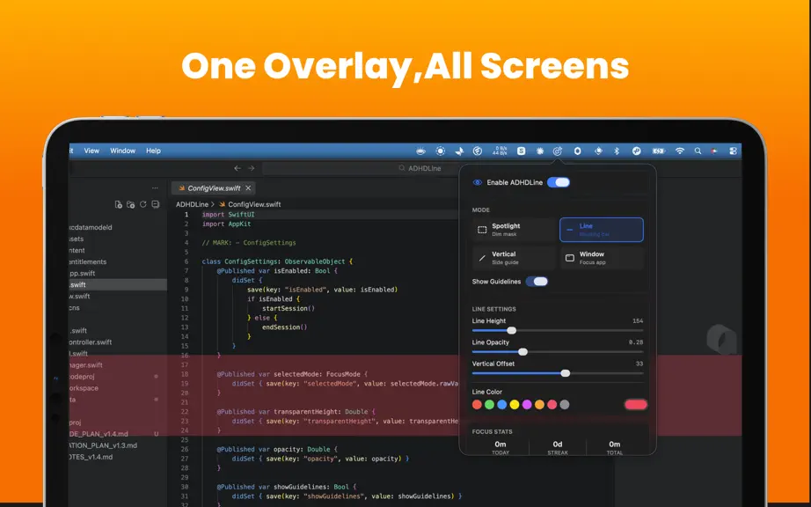Select the Spotlight dim mask mode
The image size is (811, 507).
click(514, 230)
